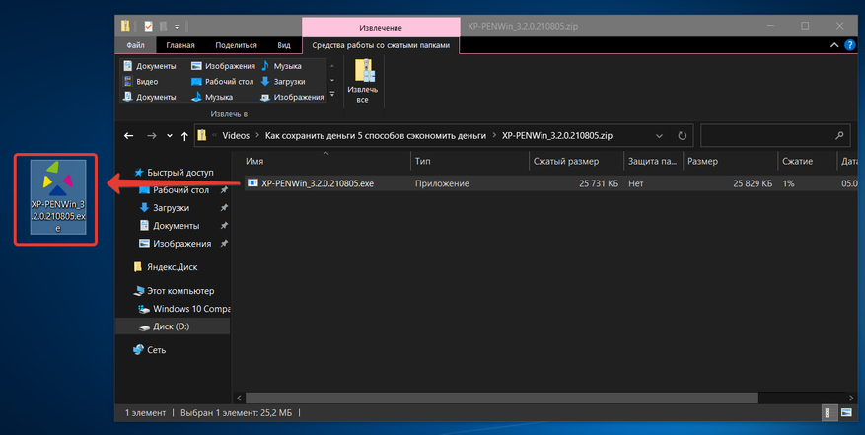
Task: Go back with the left arrow
Action: 129,136
